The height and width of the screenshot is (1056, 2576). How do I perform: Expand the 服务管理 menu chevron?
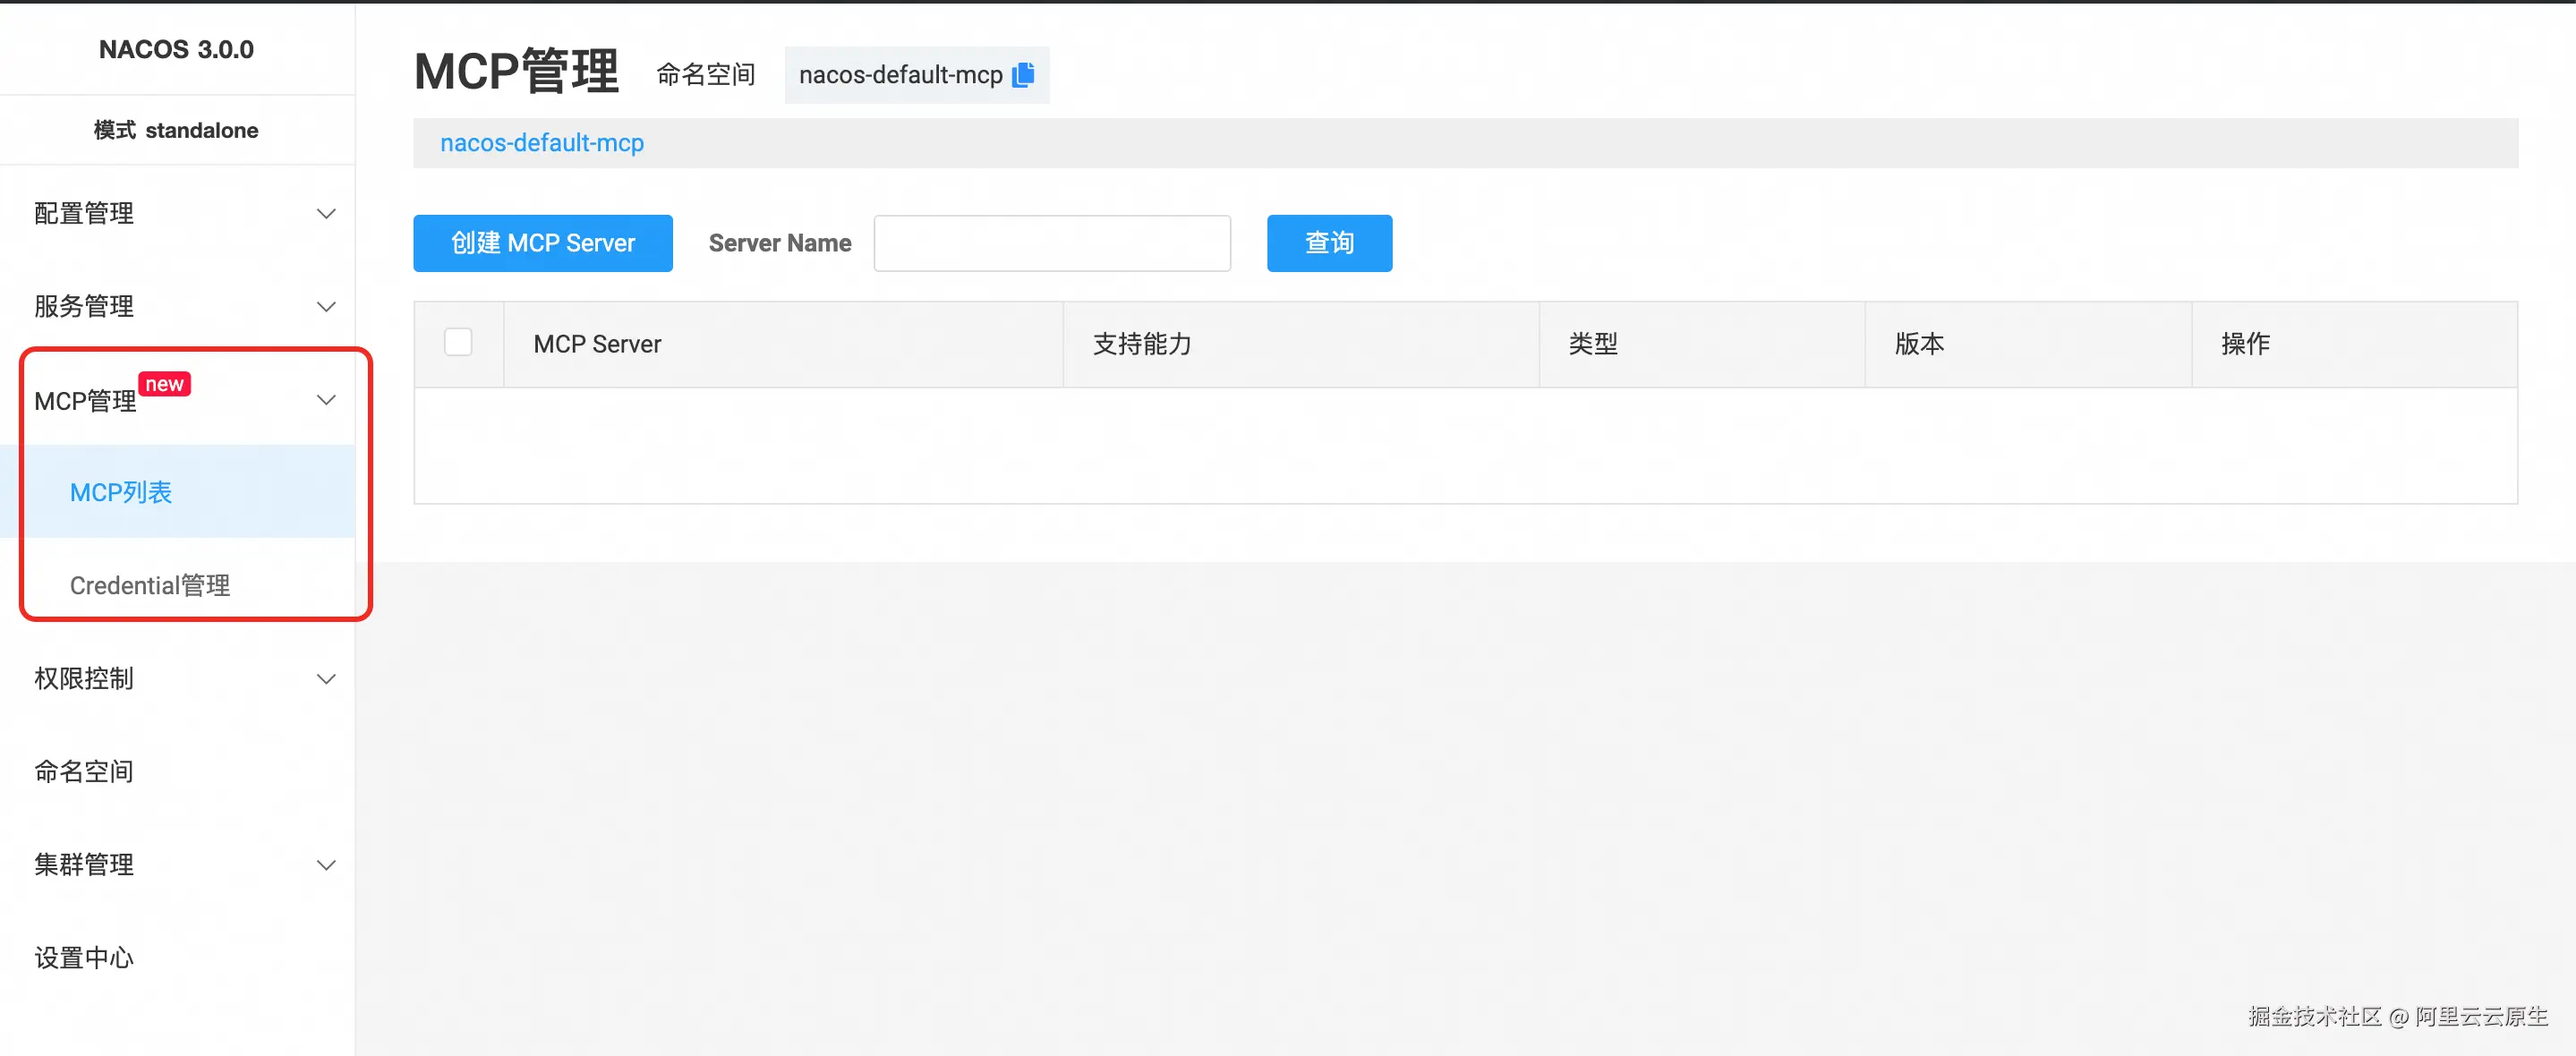pos(326,306)
